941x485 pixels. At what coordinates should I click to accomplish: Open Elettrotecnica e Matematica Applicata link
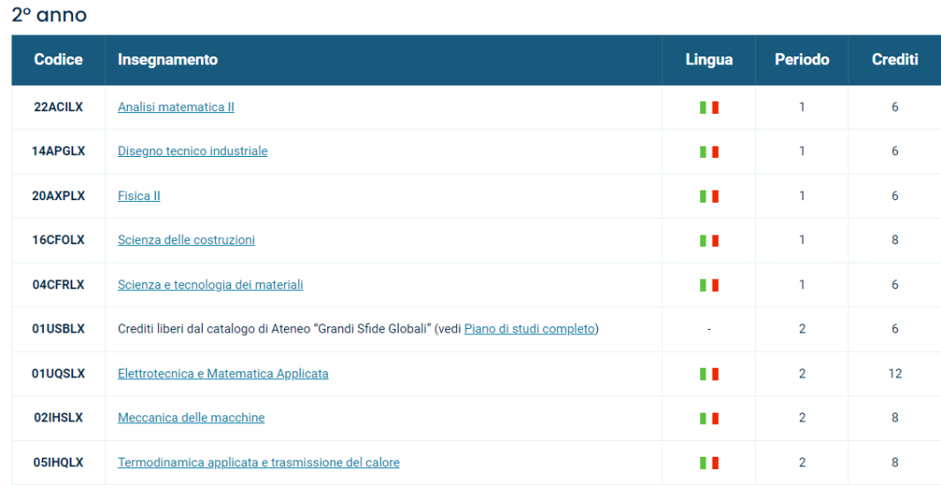(x=223, y=373)
